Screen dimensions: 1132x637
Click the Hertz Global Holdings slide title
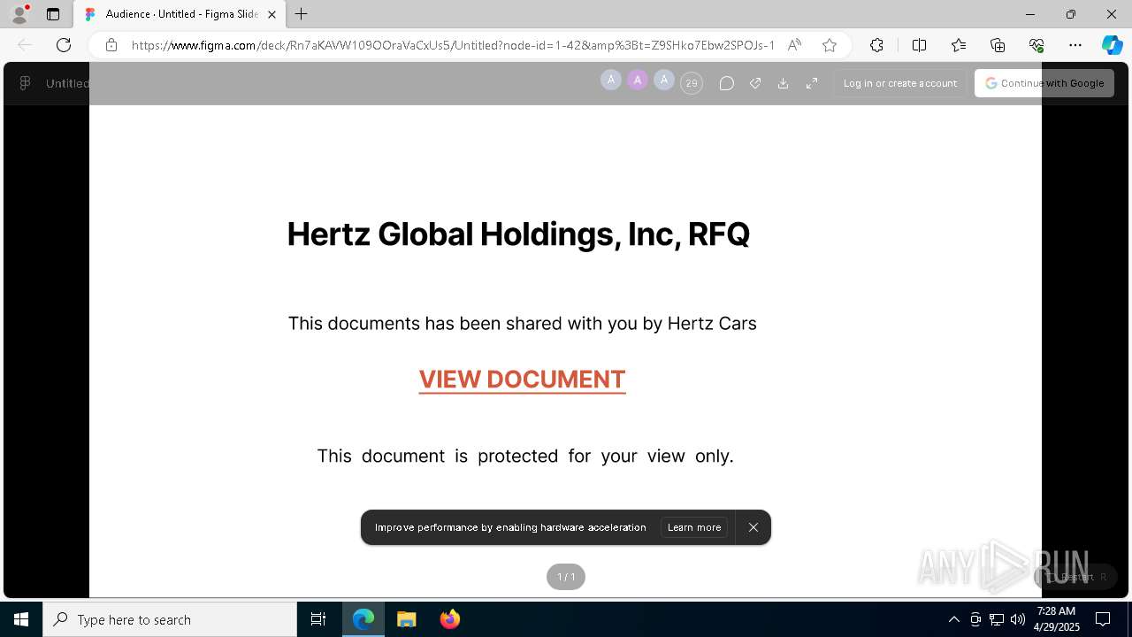coord(518,234)
